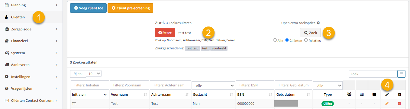Sort by BSN column header

click(255, 95)
